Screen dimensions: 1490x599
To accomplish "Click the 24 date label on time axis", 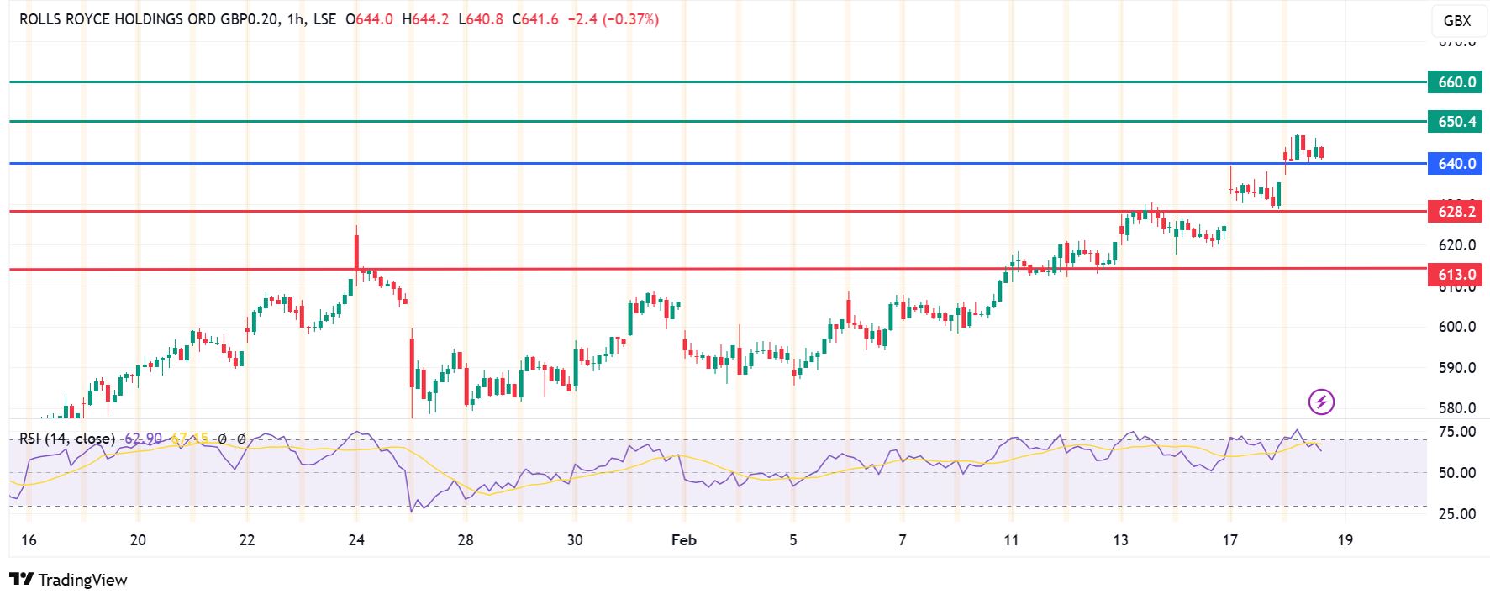I will [x=356, y=540].
